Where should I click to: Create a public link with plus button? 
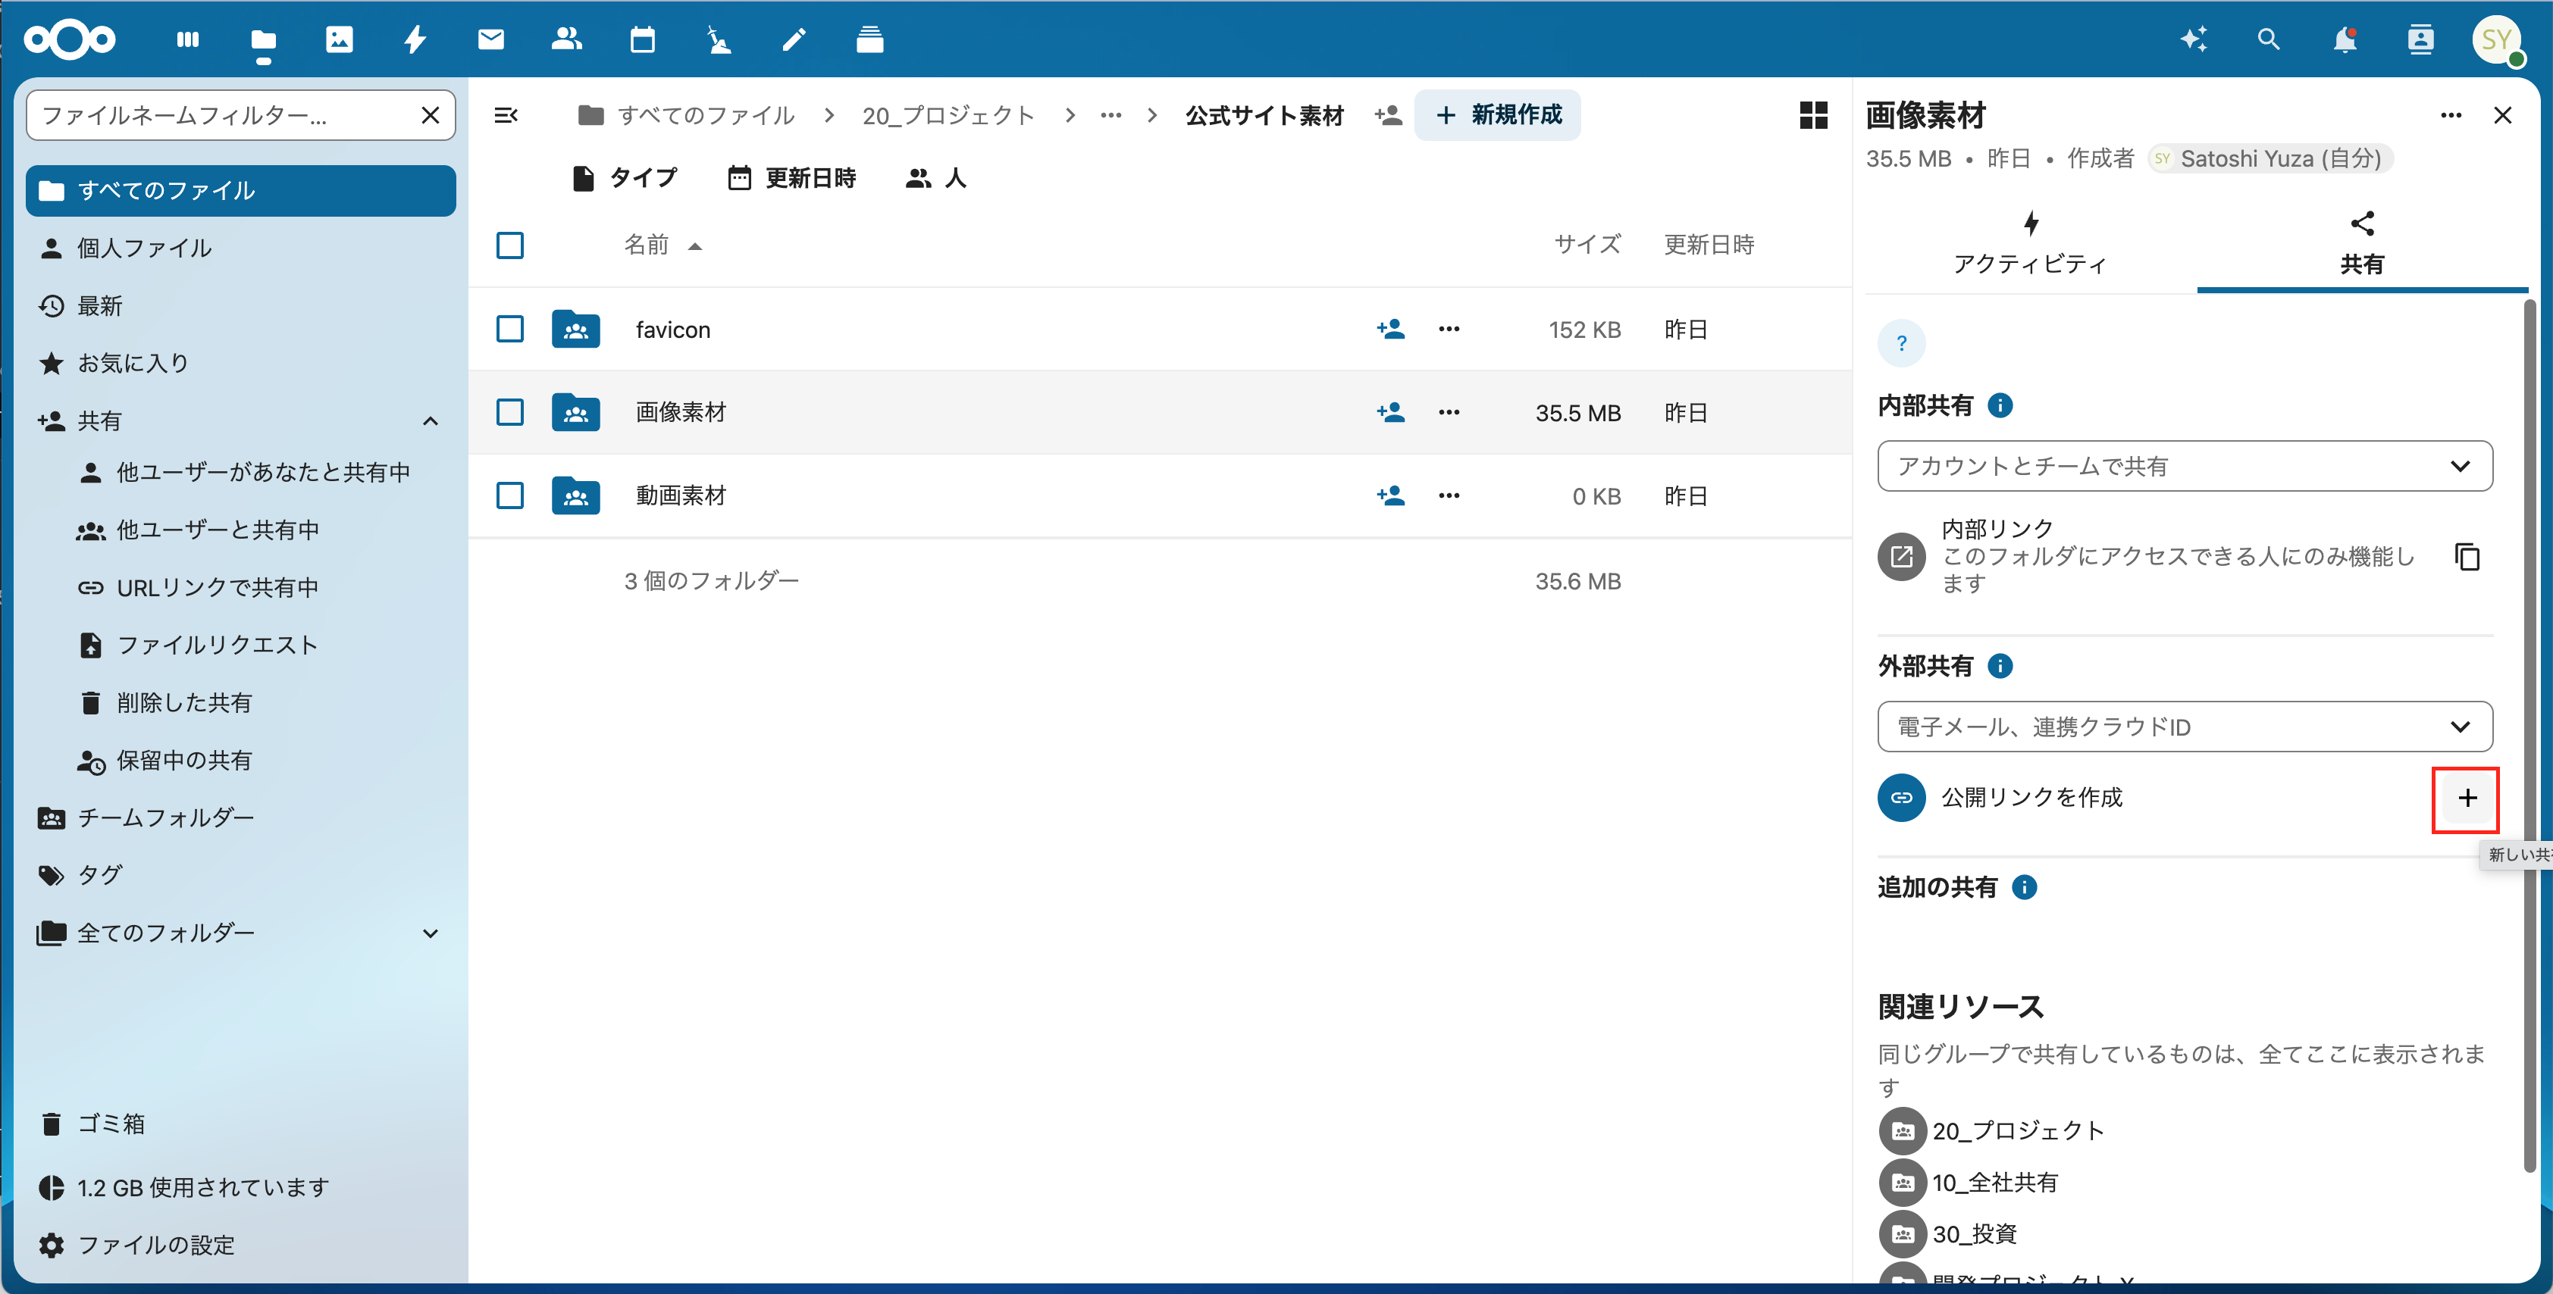coord(2466,799)
